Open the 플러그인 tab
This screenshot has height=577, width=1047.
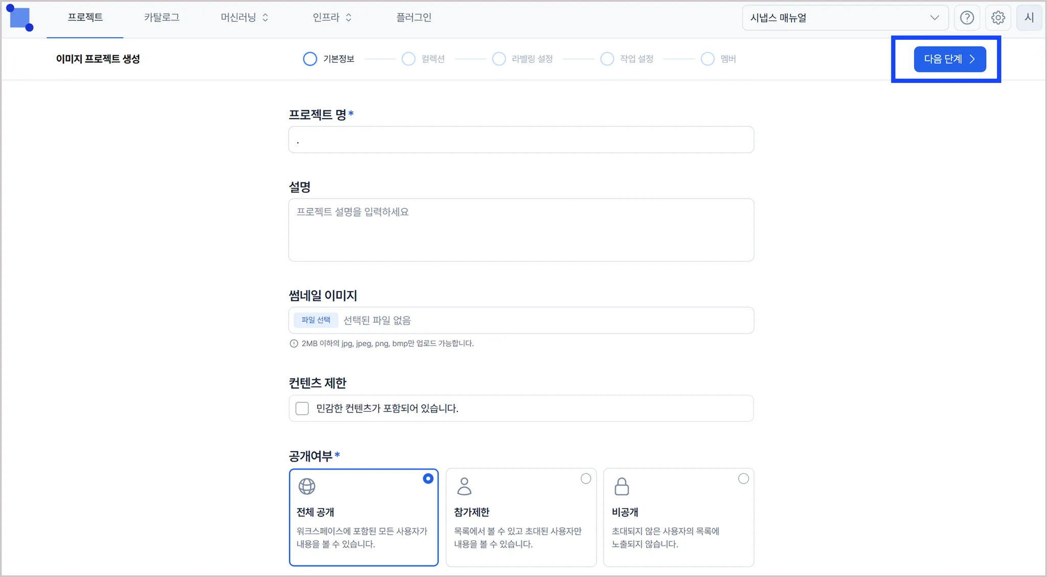pyautogui.click(x=414, y=17)
